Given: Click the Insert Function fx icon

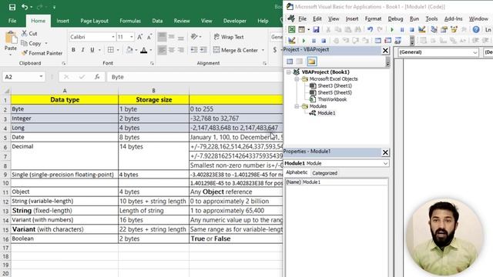Looking at the screenshot, I should click(97, 77).
